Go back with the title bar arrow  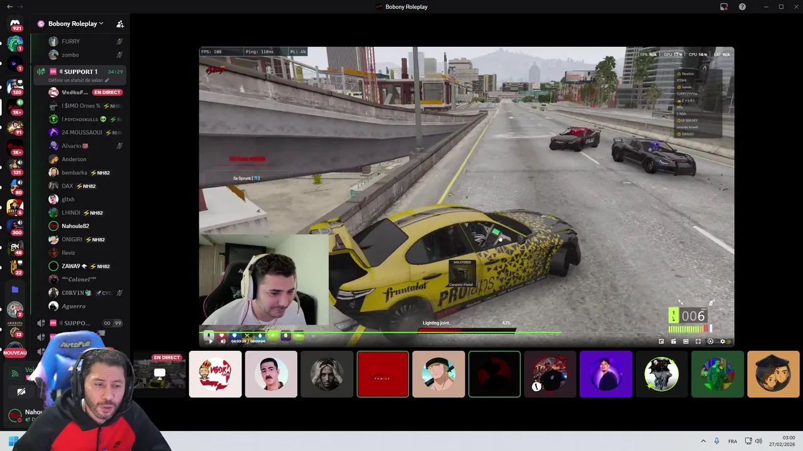(x=9, y=6)
